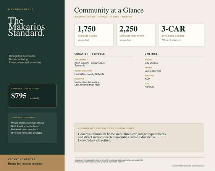Click the Building Standards subheading item
Viewport: 215px width, 171px height.
point(85,17)
